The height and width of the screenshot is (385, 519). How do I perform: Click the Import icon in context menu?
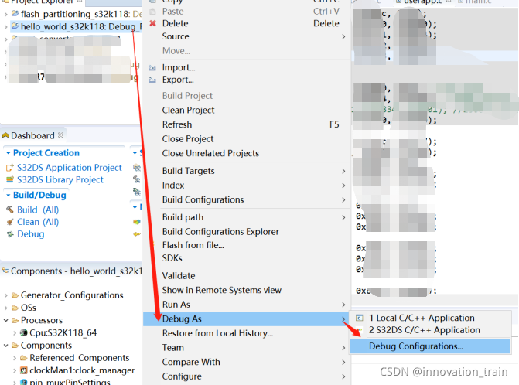point(152,68)
